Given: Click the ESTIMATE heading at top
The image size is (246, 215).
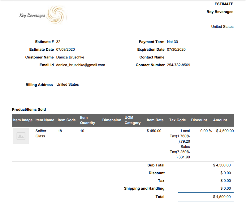Looking at the screenshot, I should [224, 4].
